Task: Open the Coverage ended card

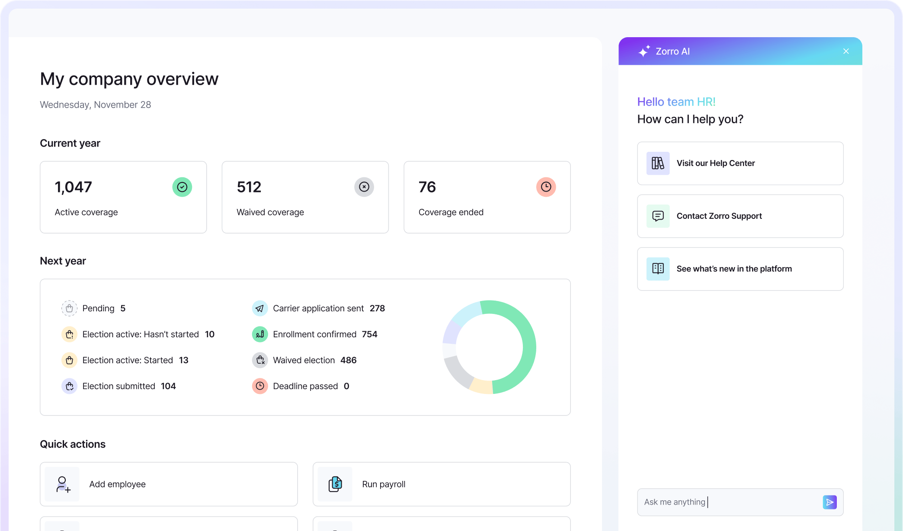Action: [x=487, y=197]
